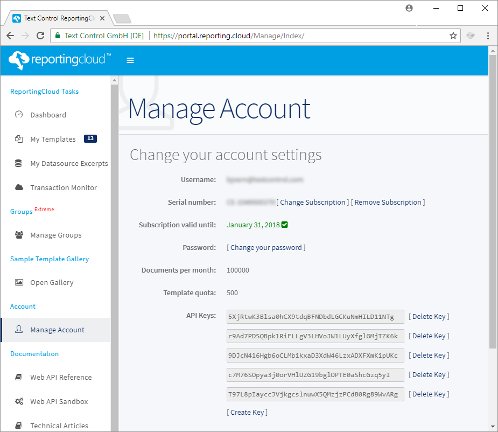Click the Chrome profile avatar icon
The height and width of the screenshot is (432, 498).
coord(409,8)
